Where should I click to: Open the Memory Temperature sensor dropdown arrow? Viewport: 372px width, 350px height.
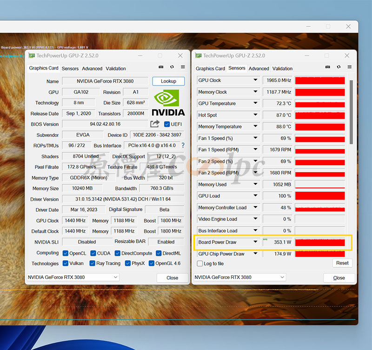pos(255,126)
